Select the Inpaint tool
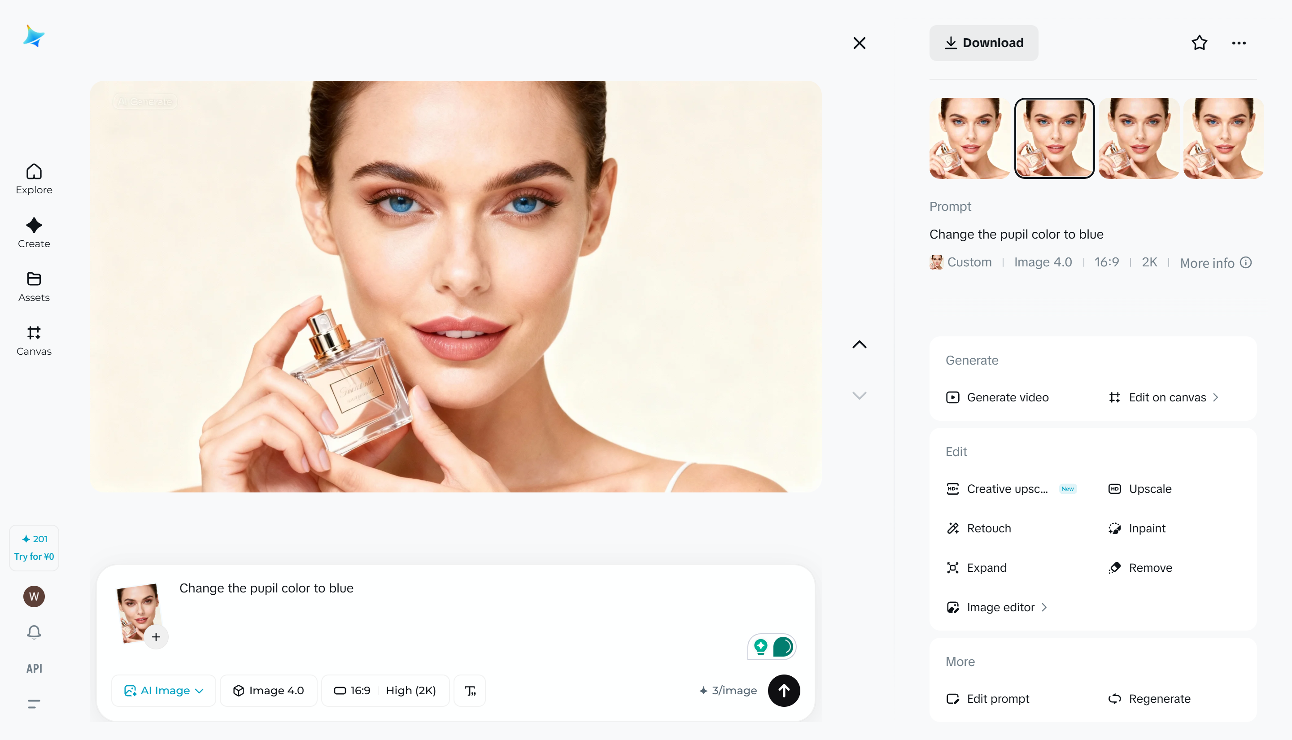 [1136, 529]
